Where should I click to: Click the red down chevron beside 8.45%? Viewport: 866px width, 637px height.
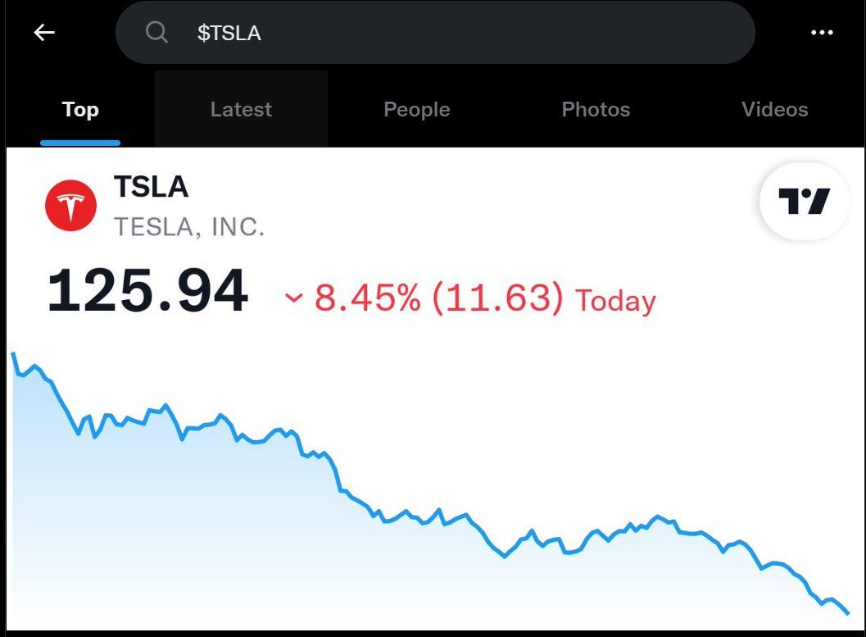point(293,298)
